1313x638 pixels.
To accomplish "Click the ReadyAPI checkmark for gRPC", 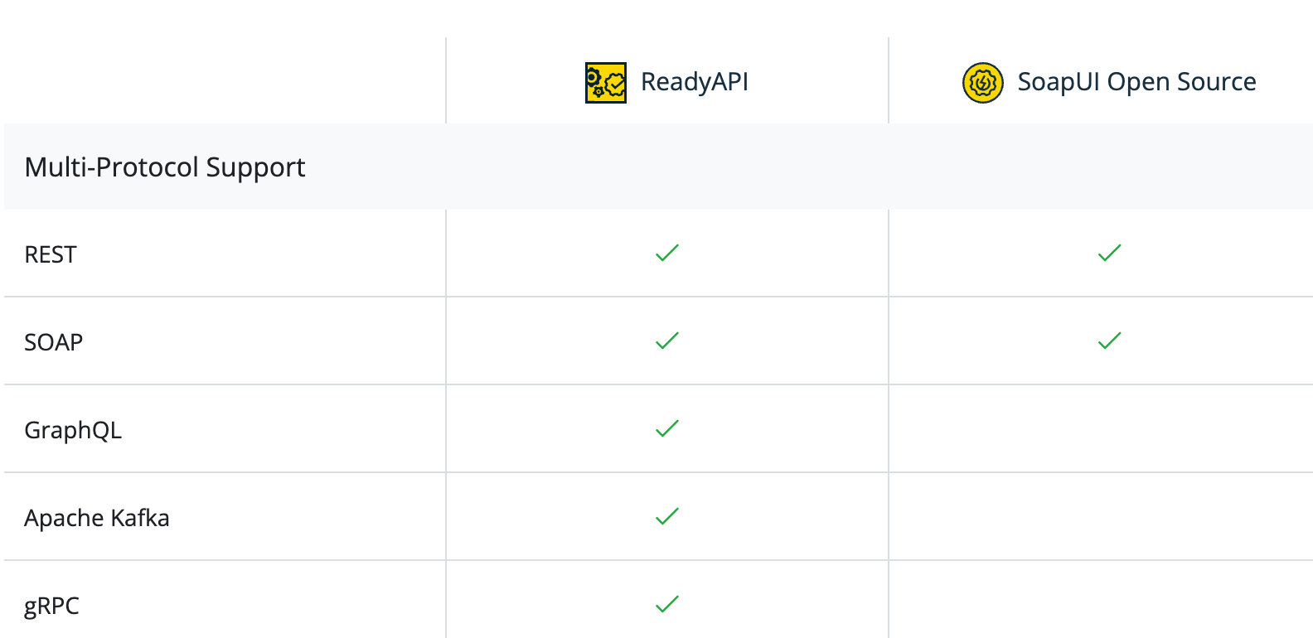I will [667, 604].
